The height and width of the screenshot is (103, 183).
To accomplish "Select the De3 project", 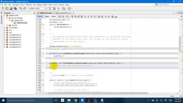I will pos(10,32).
